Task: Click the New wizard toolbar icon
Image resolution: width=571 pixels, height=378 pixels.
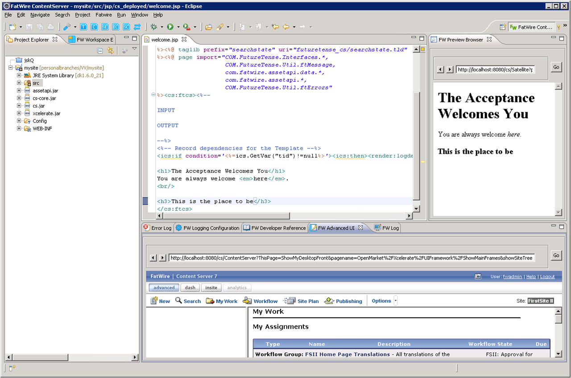Action: [x=12, y=27]
